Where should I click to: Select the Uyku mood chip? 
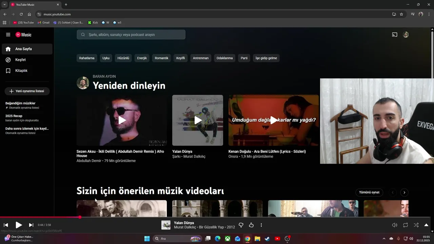pos(106,58)
